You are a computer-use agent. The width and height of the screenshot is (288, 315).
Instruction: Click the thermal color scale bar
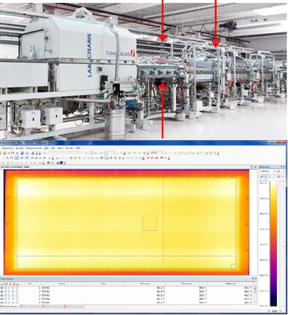(x=274, y=243)
